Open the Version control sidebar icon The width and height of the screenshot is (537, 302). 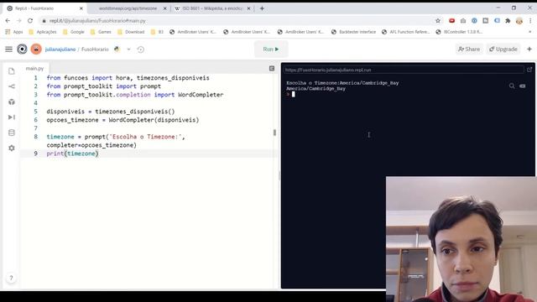coord(12,86)
